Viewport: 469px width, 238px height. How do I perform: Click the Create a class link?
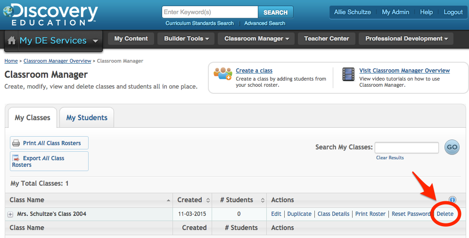pyautogui.click(x=254, y=71)
